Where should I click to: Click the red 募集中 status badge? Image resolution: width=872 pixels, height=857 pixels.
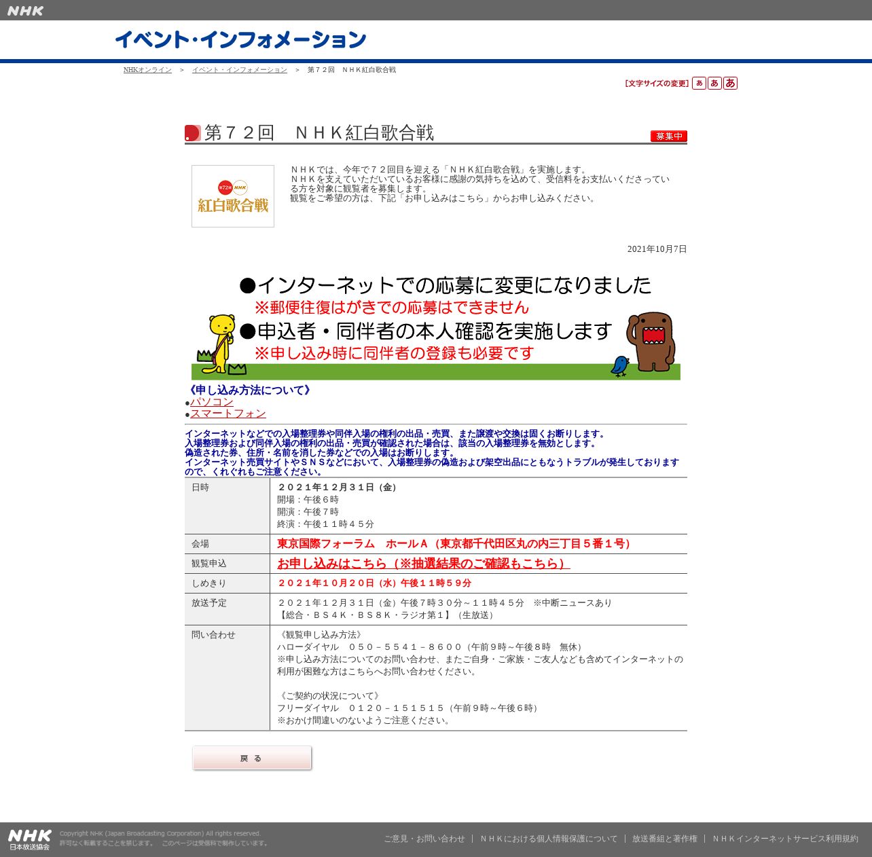[669, 136]
